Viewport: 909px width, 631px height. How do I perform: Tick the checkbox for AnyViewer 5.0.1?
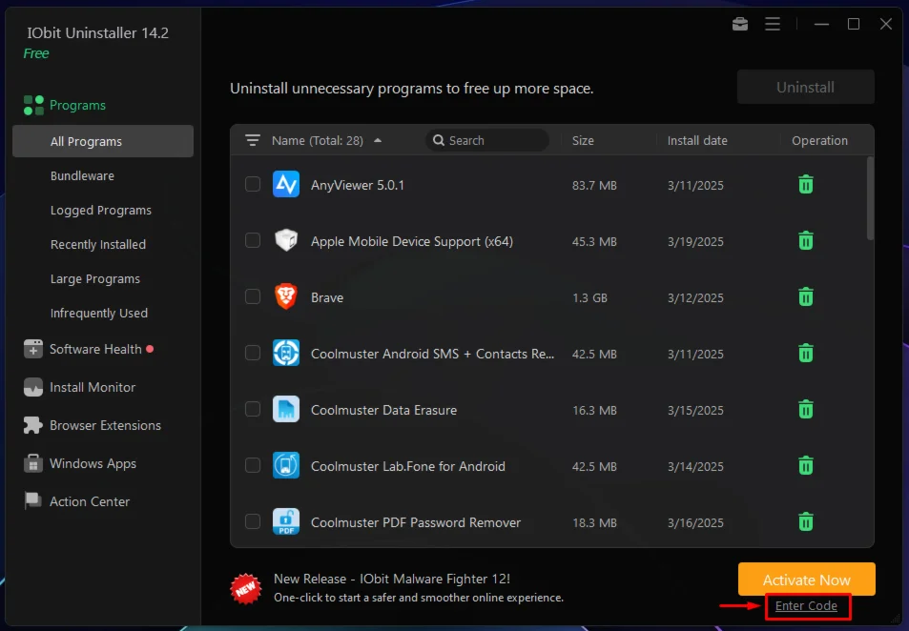coord(253,185)
